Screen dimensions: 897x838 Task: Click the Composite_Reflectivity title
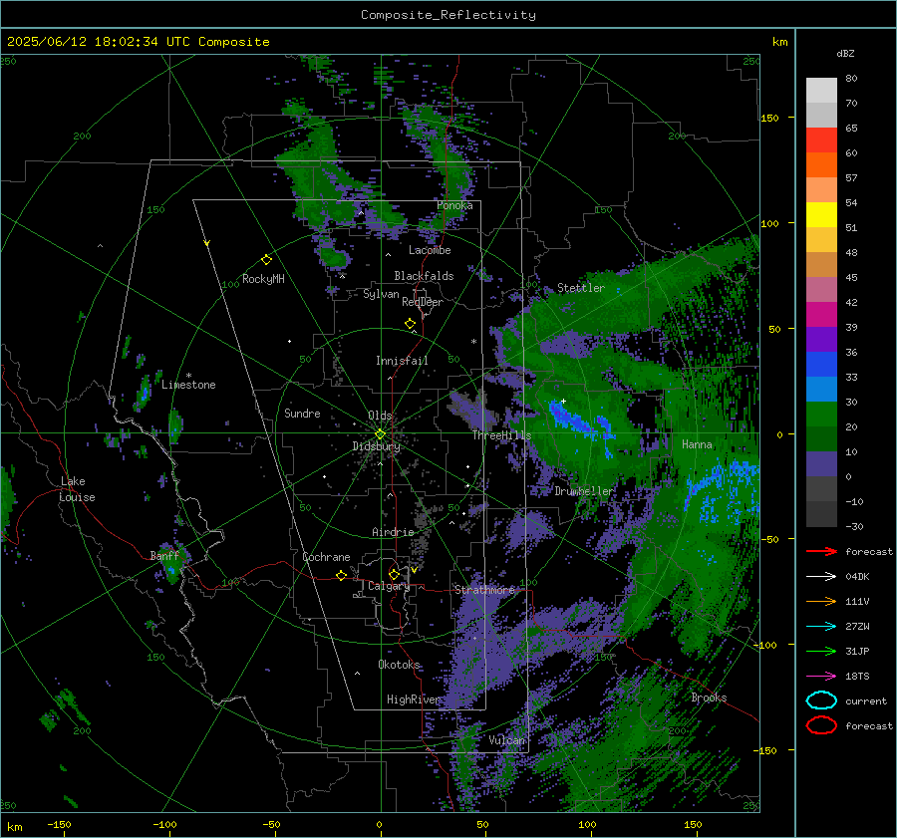click(448, 15)
